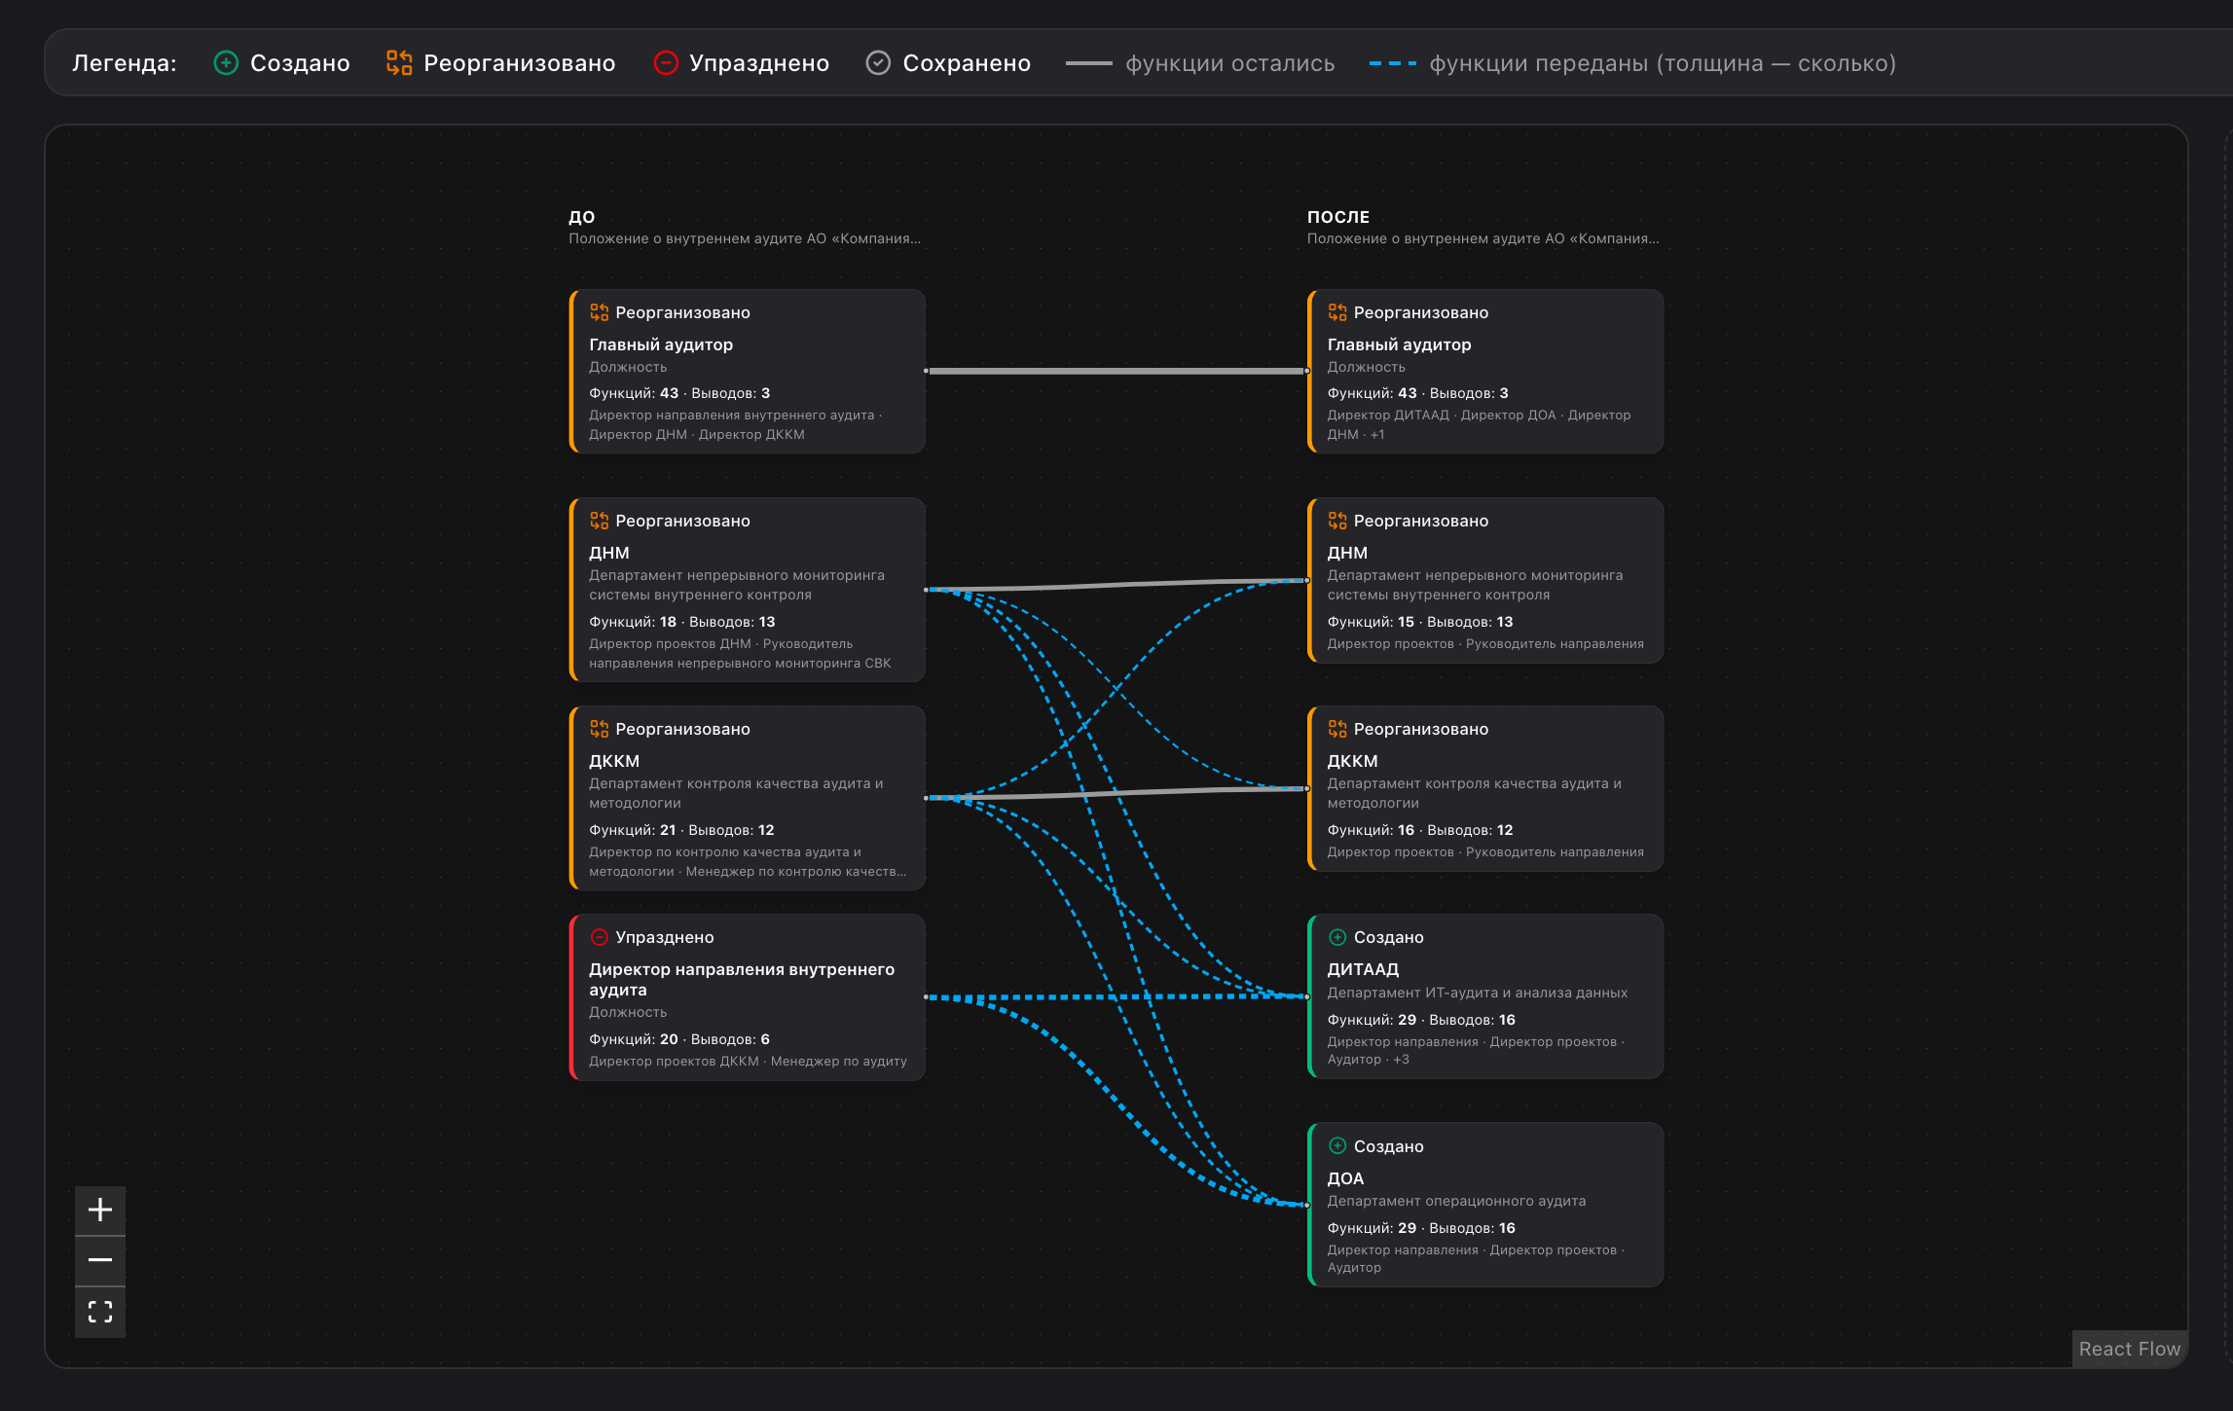The image size is (2233, 1411).
Task: Click the green created icon on the ДОА card
Action: tap(1337, 1146)
